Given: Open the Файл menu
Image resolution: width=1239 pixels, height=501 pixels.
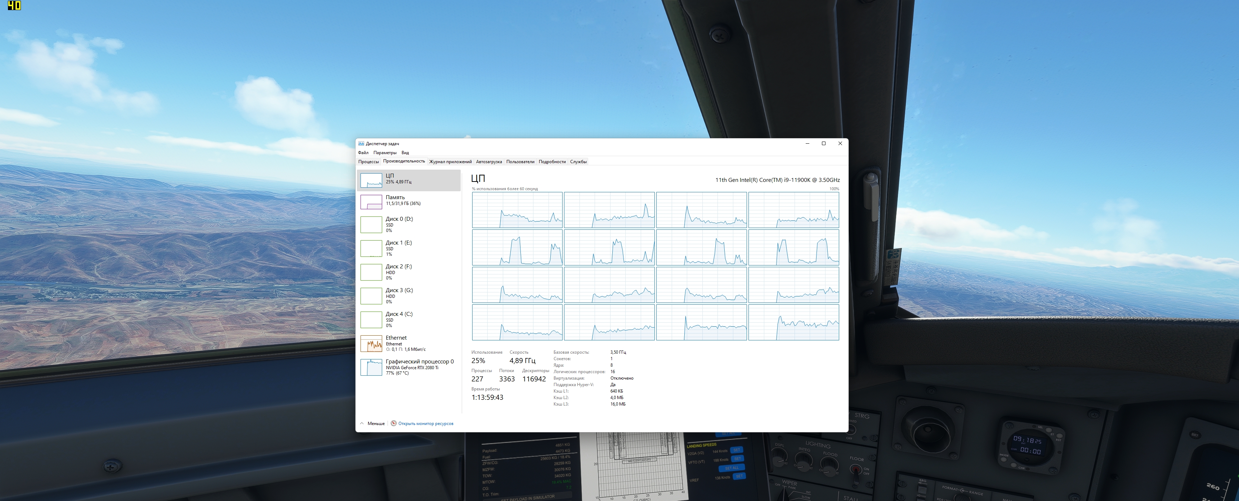Looking at the screenshot, I should 363,152.
